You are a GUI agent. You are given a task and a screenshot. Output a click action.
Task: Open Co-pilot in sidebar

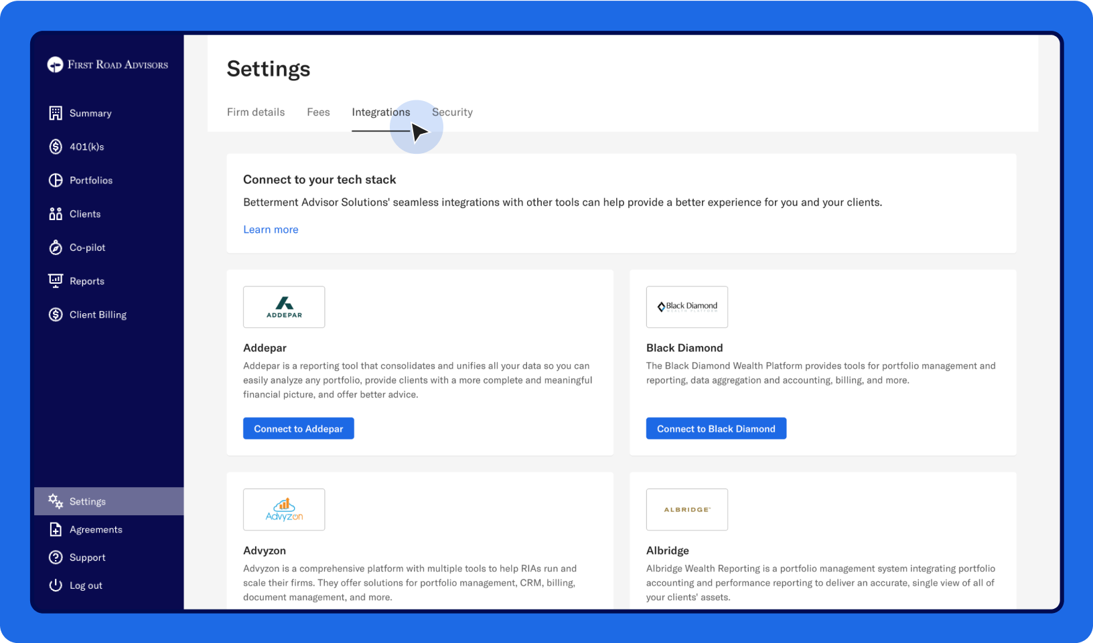pyautogui.click(x=88, y=248)
